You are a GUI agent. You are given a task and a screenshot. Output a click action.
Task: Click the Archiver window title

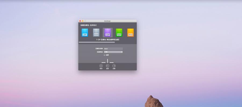107,21
